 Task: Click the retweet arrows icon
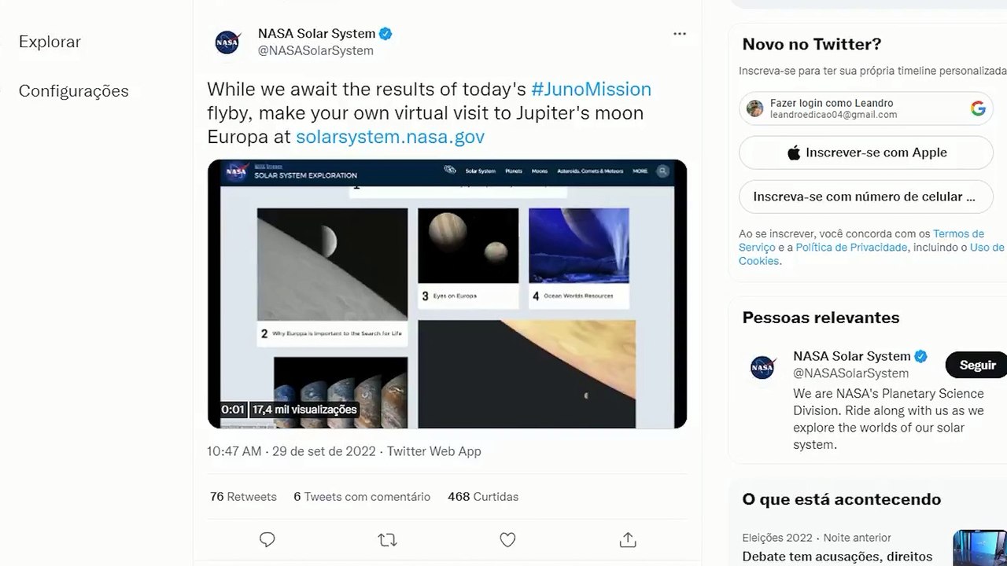[x=387, y=540]
